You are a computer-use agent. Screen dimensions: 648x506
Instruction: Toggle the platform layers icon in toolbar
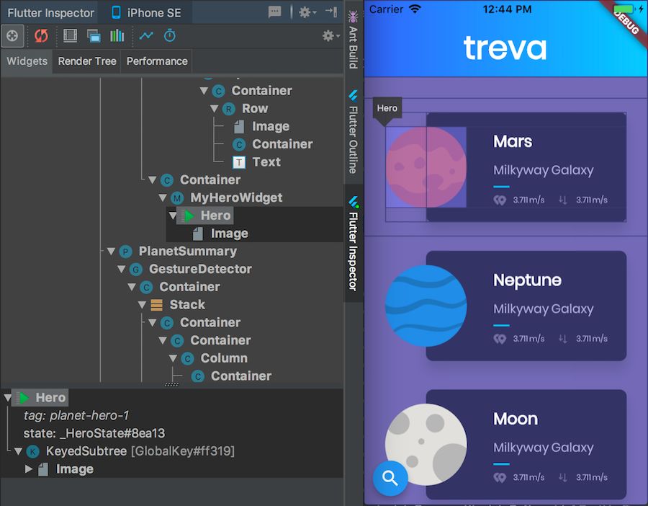click(94, 36)
